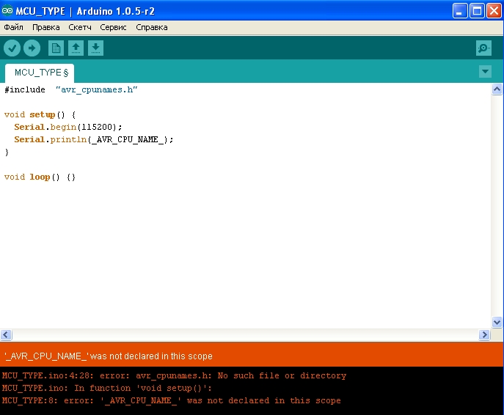
Task: Click the horizontal scrollbar left arrow
Action: click(x=6, y=334)
